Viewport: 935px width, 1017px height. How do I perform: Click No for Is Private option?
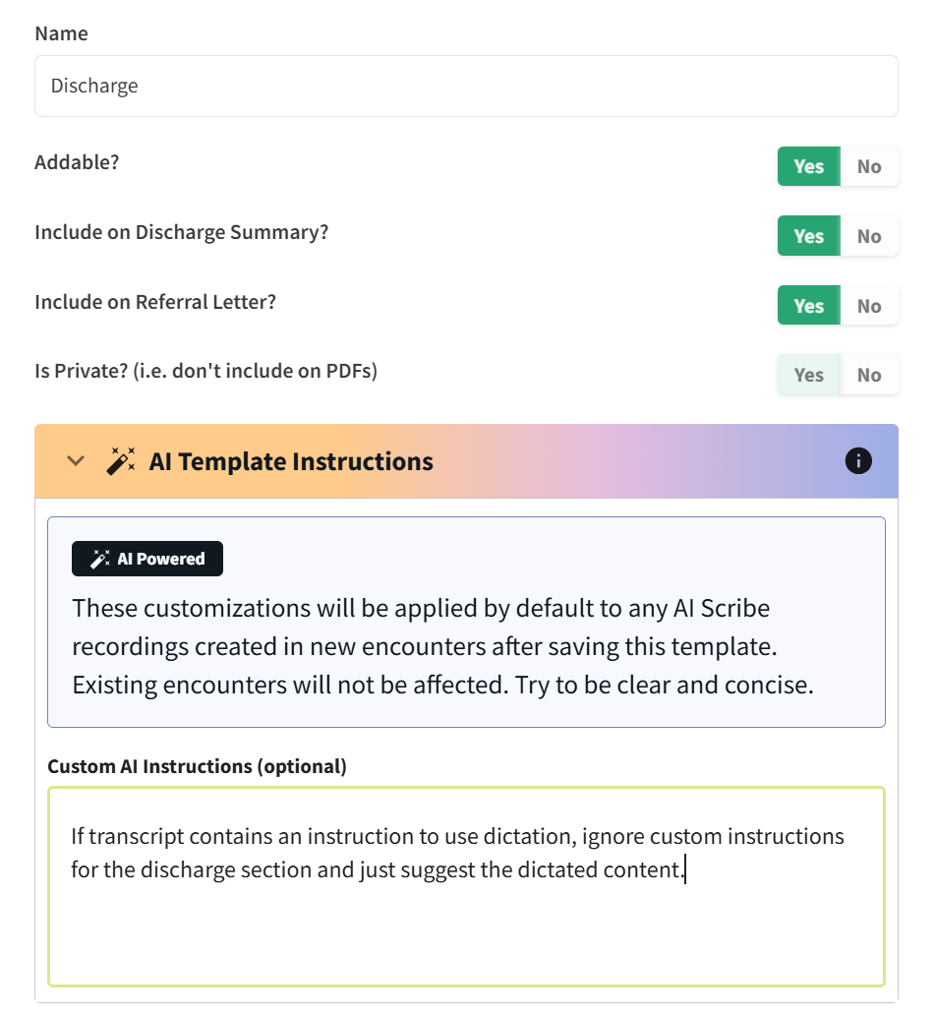tap(869, 375)
